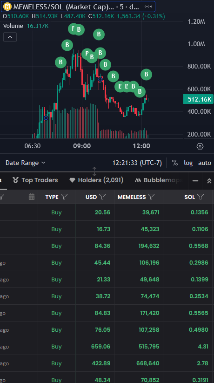Viewport: 214px width, 383px height.
Task: Click the SOL amount 0.1106
Action: (x=200, y=229)
